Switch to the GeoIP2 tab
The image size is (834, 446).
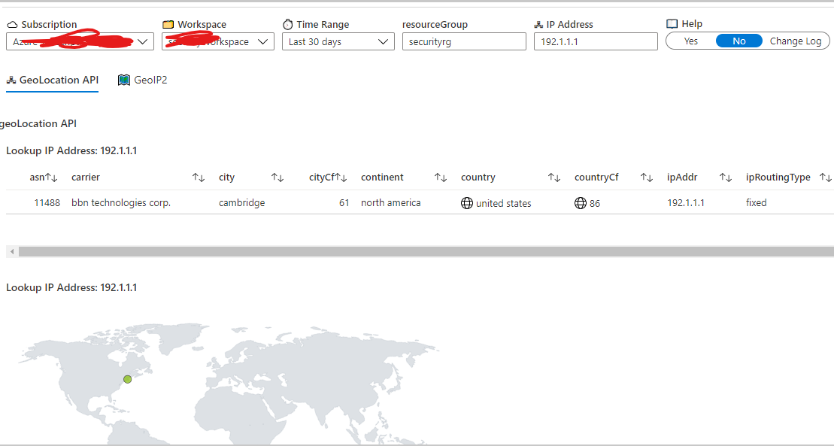pyautogui.click(x=143, y=80)
